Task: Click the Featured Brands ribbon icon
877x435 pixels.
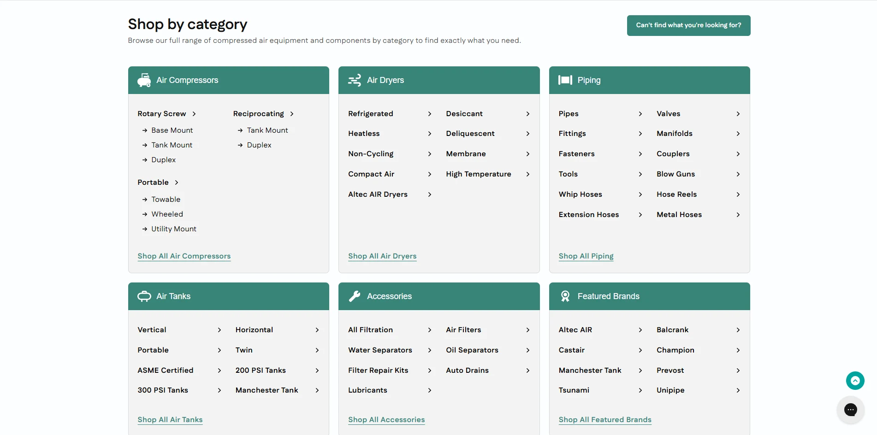Action: [565, 296]
